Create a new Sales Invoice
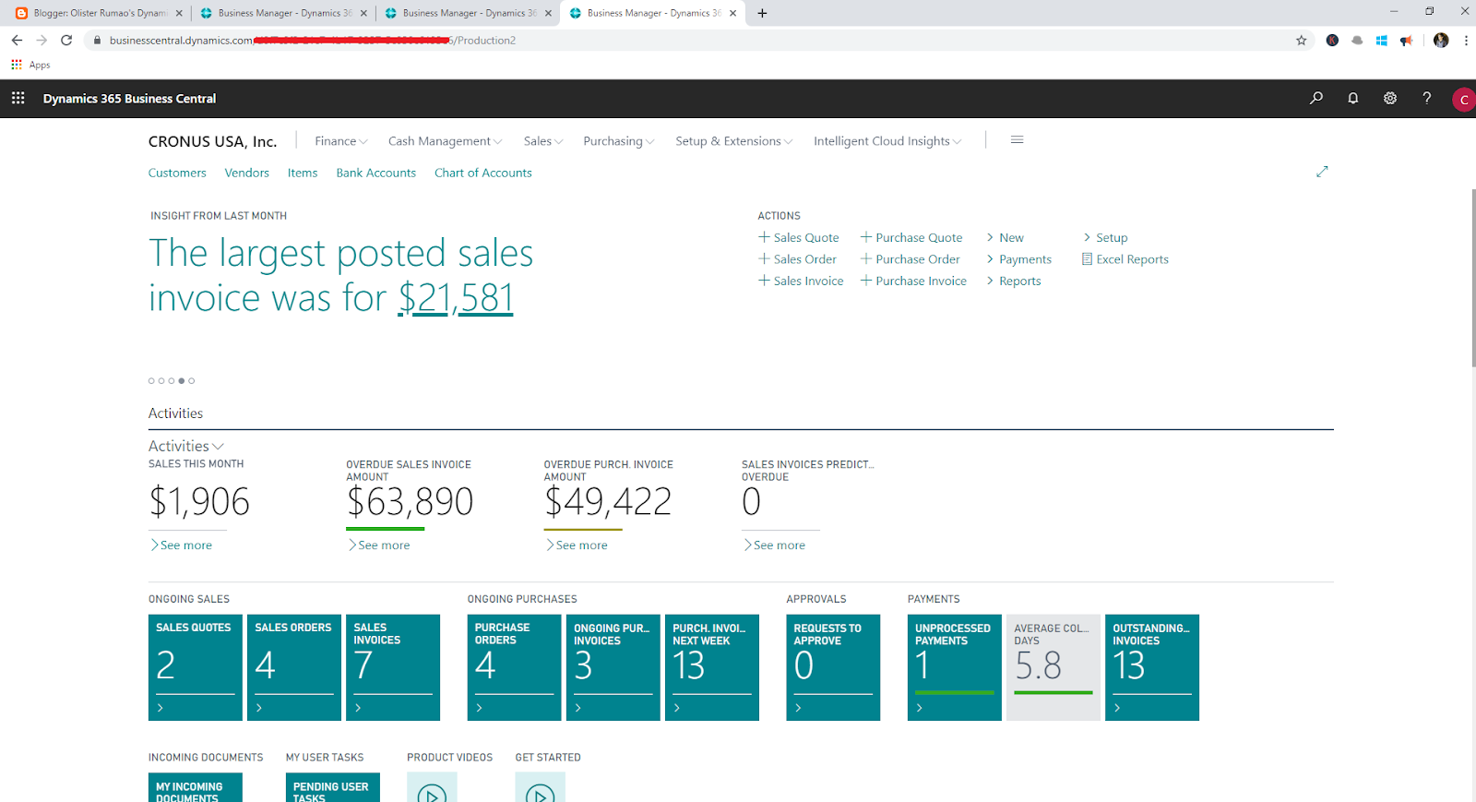The height and width of the screenshot is (802, 1476). (x=801, y=281)
